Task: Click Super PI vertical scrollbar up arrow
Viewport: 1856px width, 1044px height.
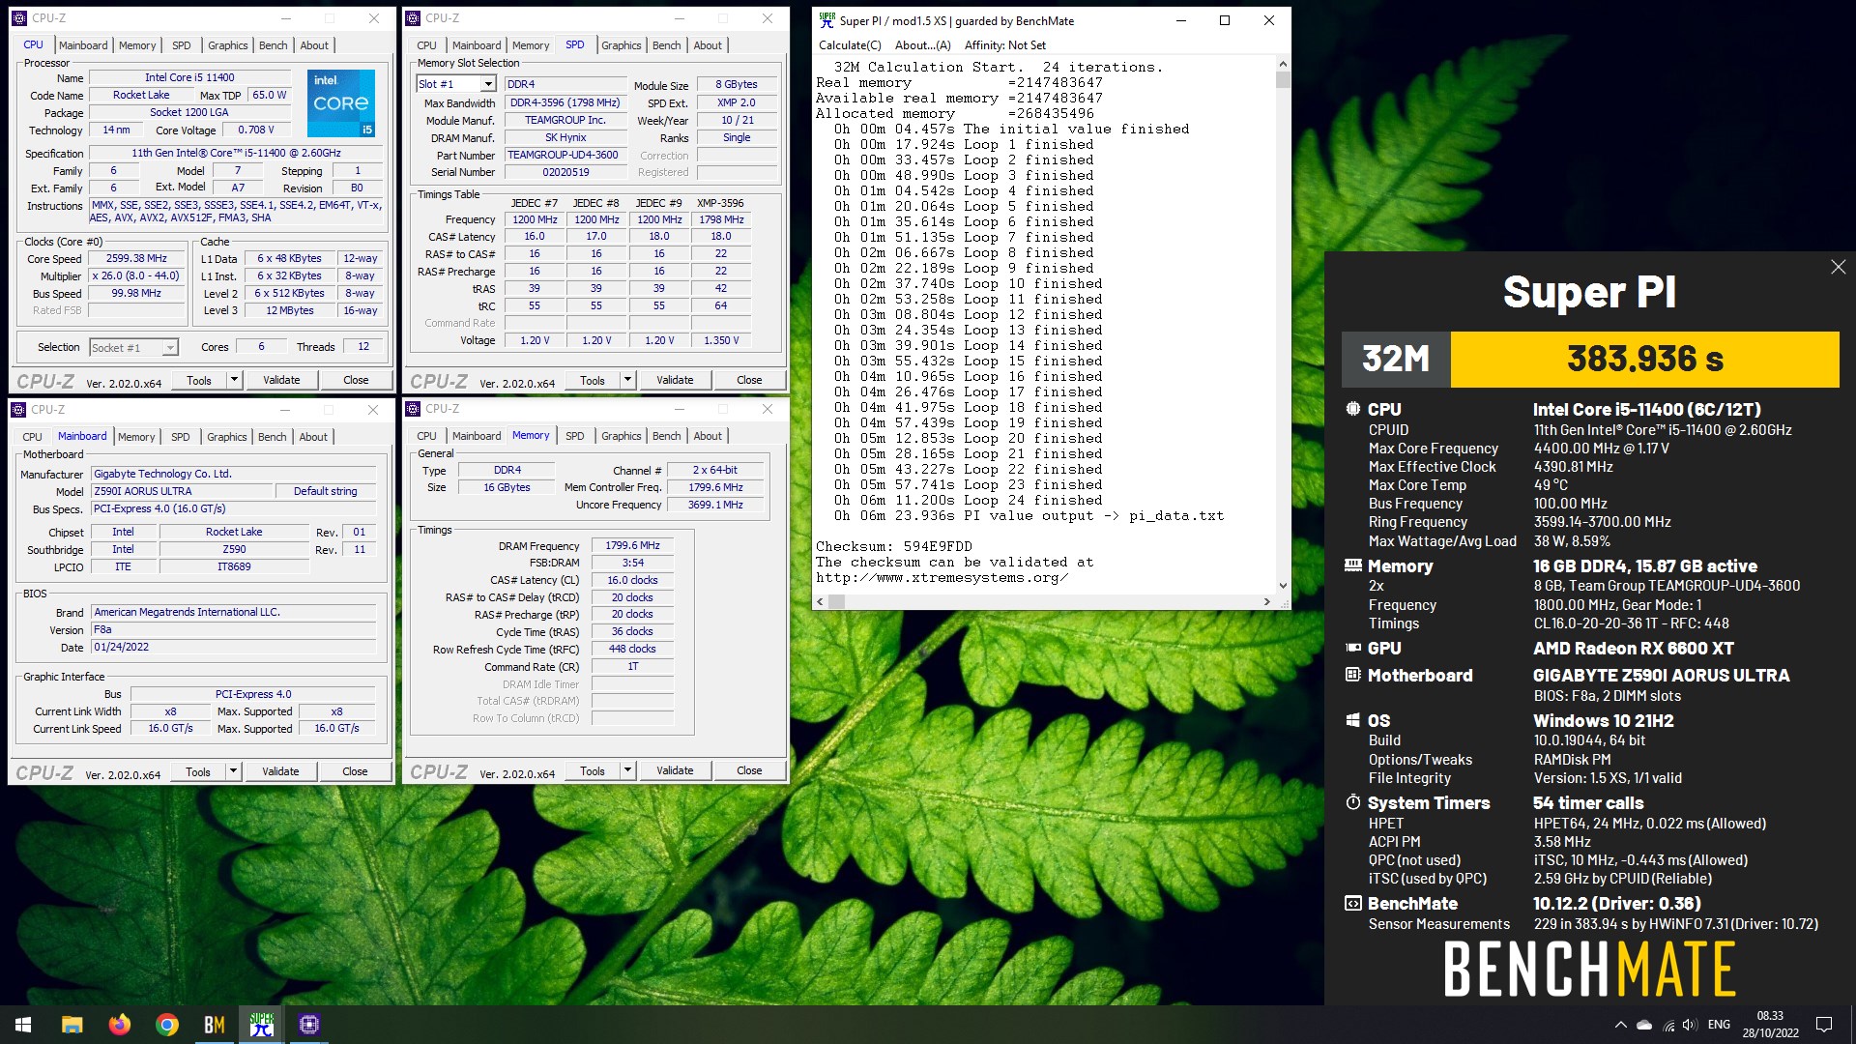Action: [1283, 64]
